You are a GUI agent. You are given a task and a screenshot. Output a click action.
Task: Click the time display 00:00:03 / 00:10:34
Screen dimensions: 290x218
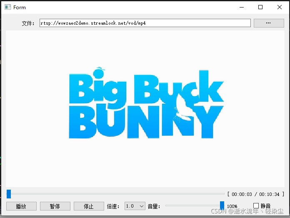255,194
